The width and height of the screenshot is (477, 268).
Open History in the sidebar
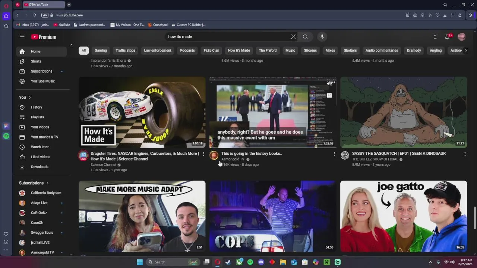coord(41,107)
